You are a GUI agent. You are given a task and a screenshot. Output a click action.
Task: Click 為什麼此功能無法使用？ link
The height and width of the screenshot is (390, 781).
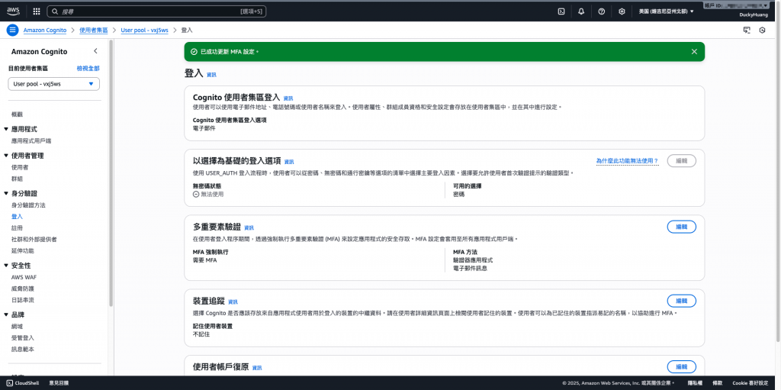coord(628,161)
